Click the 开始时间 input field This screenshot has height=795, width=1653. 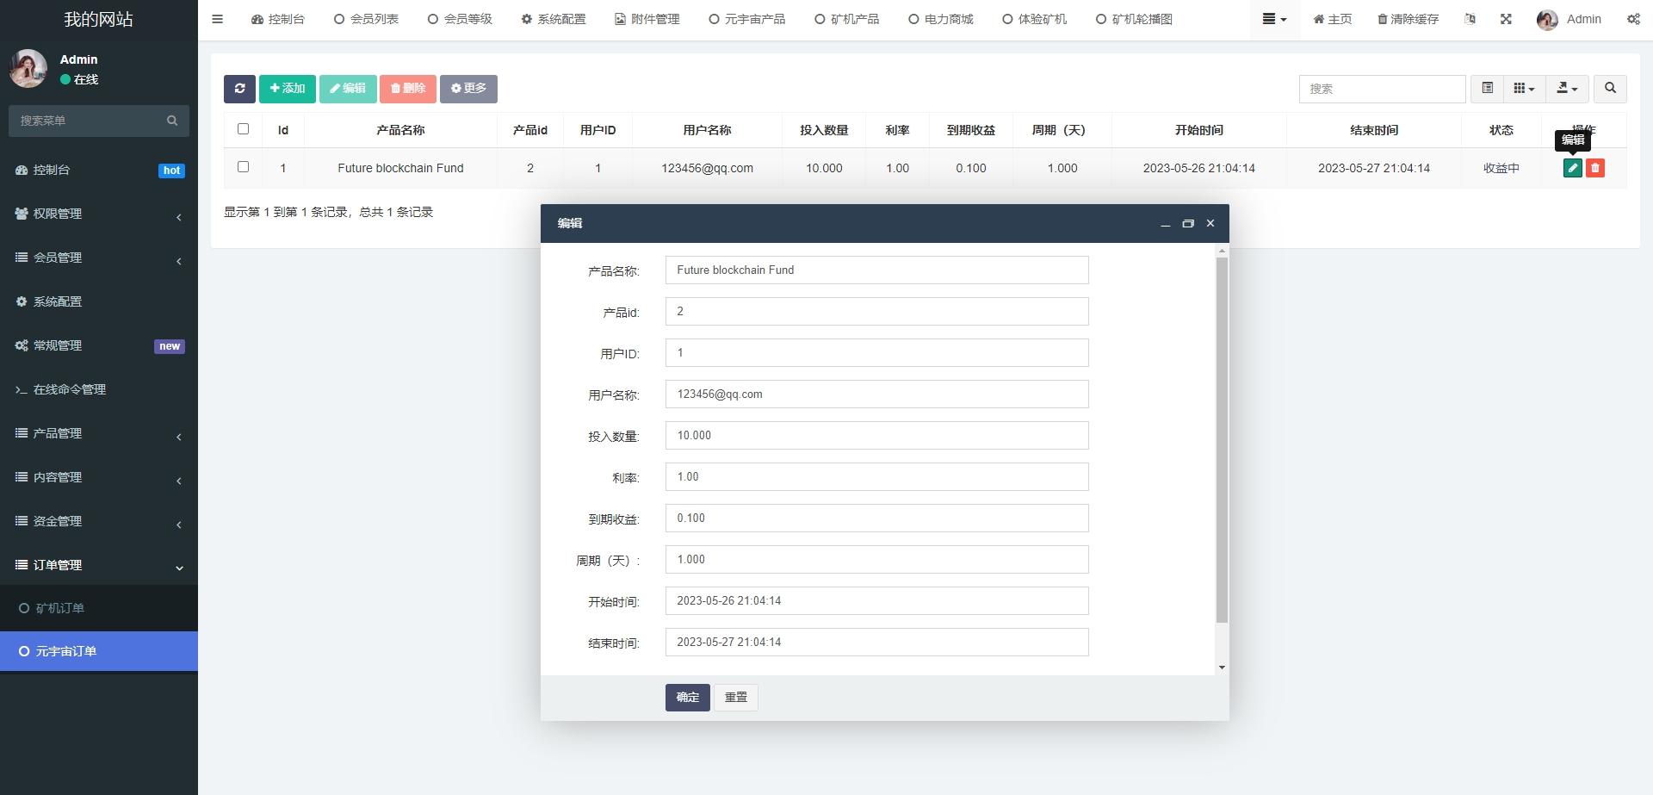[x=876, y=601]
